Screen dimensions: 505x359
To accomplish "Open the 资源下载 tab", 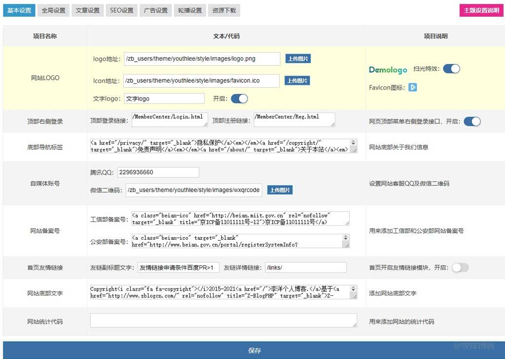I will pos(224,10).
